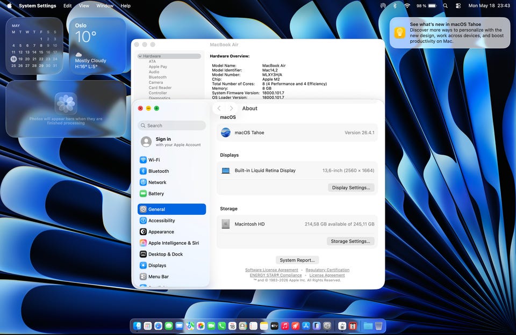Select Audio in the hardware list
Image resolution: width=516 pixels, height=335 pixels.
154,72
